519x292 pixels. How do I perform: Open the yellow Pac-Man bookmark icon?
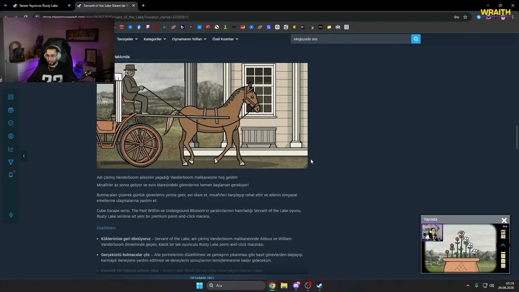pyautogui.click(x=295, y=27)
